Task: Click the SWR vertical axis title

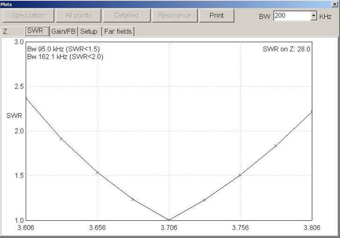Action: point(14,116)
